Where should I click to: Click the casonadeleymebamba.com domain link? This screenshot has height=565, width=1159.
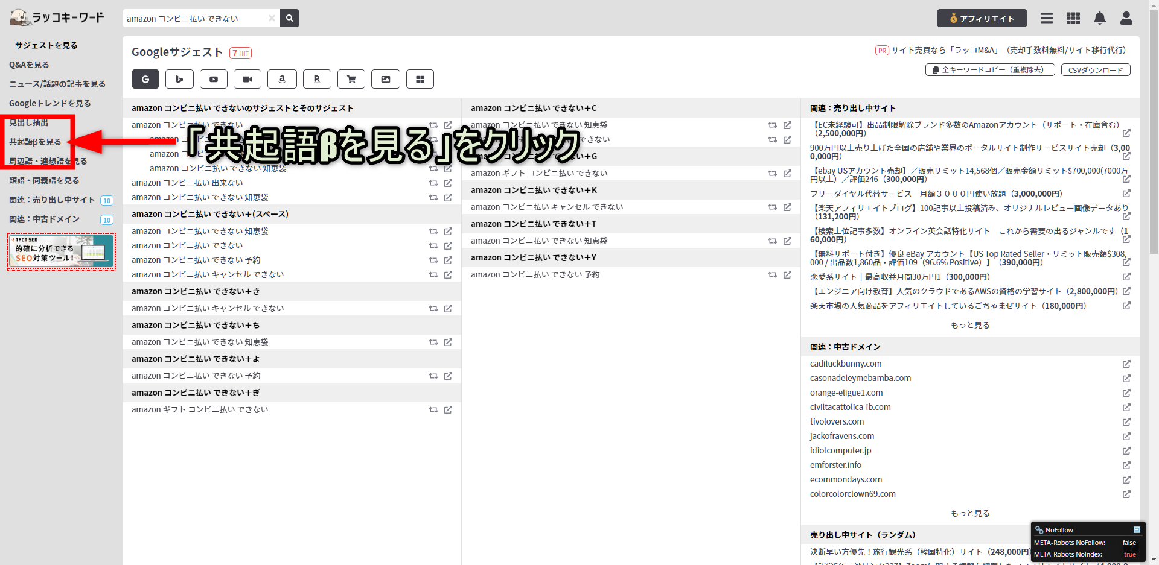pyautogui.click(x=860, y=378)
